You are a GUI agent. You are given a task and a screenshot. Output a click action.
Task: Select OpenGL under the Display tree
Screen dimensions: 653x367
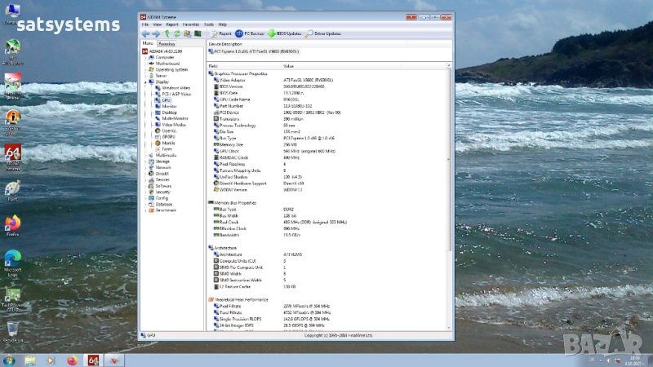(169, 130)
